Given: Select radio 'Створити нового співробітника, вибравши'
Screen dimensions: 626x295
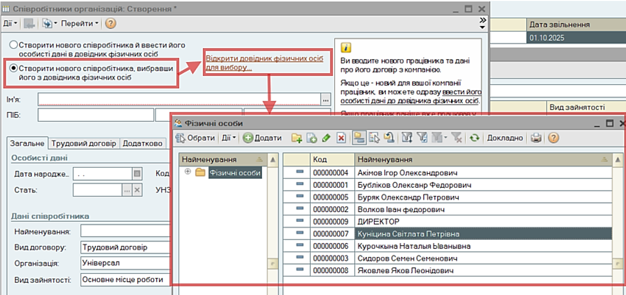Looking at the screenshot, I should click(x=14, y=68).
